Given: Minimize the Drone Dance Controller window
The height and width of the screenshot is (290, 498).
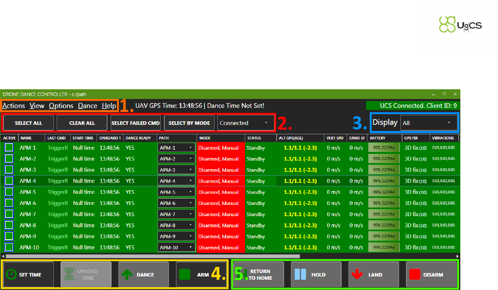Looking at the screenshot, I should (433, 94).
